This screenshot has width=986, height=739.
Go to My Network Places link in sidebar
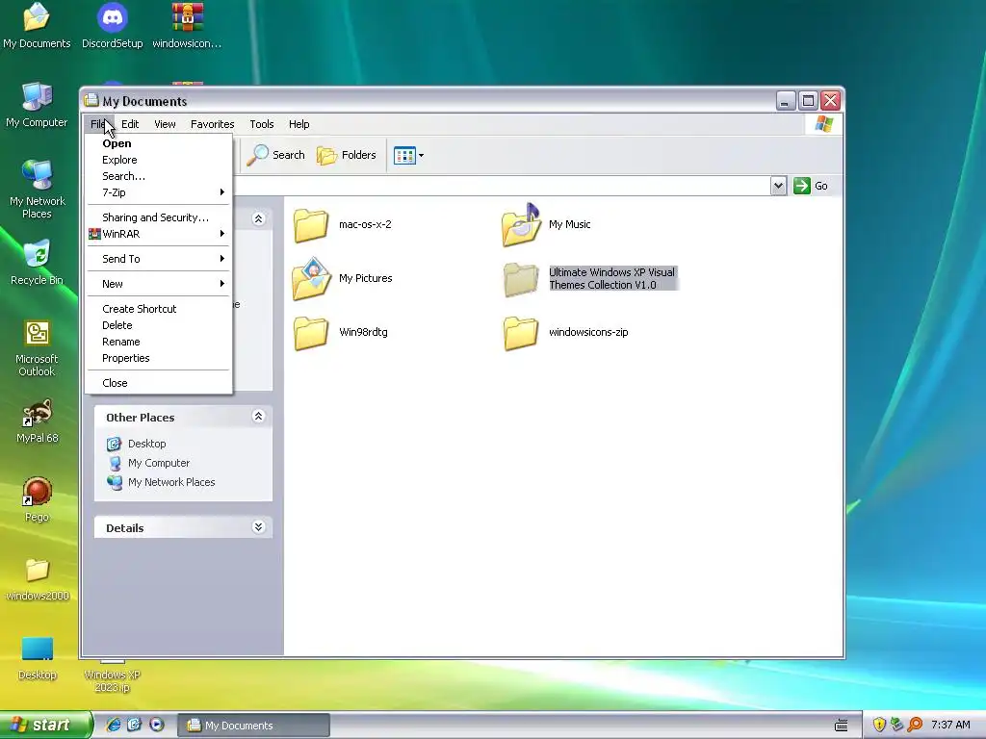point(171,483)
